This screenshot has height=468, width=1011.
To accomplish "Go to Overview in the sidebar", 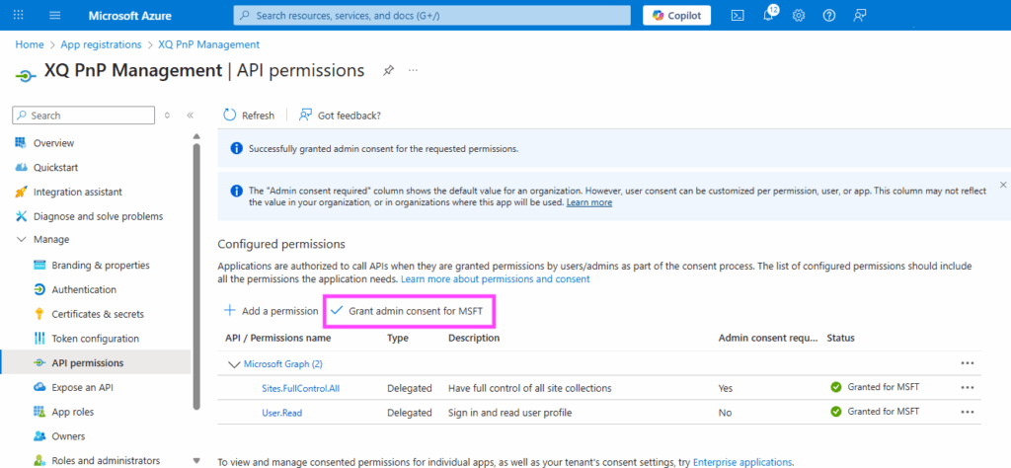I will [53, 143].
